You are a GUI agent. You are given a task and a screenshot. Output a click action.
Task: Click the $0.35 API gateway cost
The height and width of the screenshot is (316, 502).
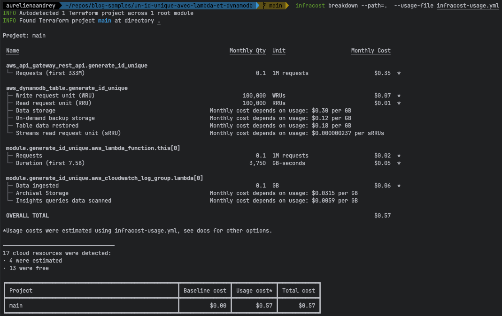(x=382, y=73)
